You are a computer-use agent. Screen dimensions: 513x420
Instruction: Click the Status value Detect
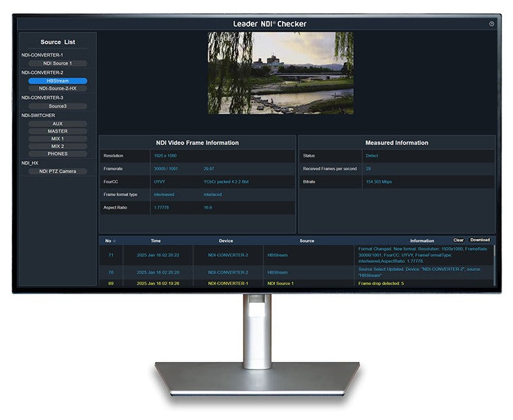click(x=372, y=156)
